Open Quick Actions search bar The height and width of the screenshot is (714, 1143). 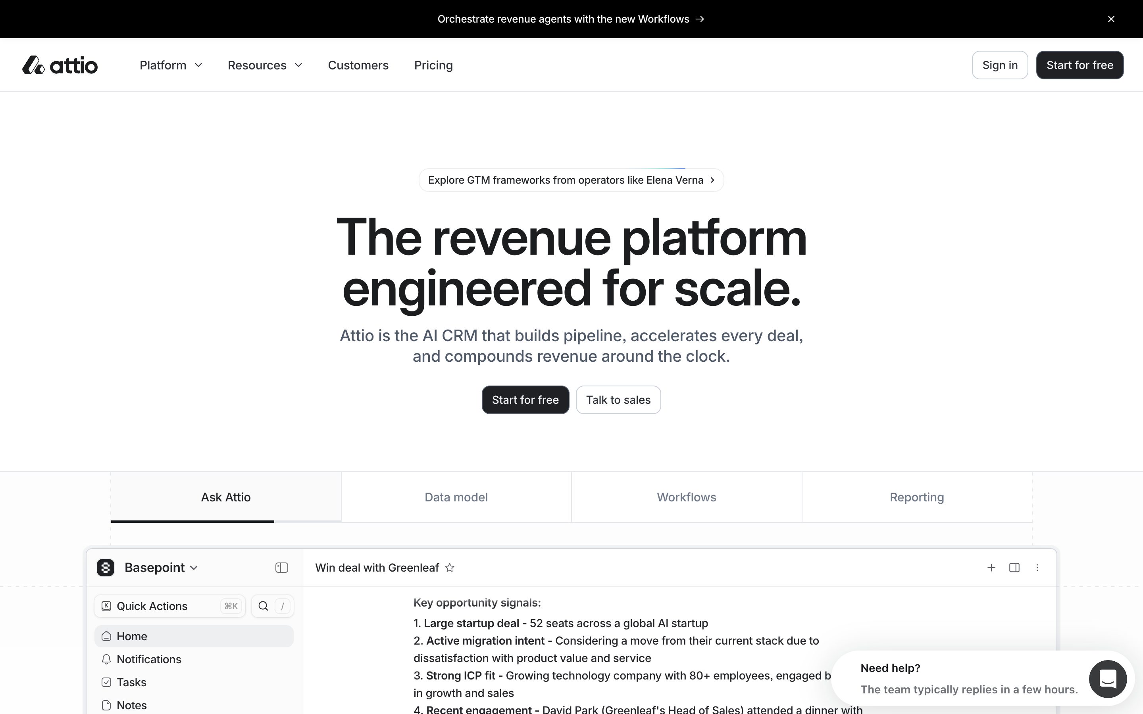pyautogui.click(x=169, y=606)
